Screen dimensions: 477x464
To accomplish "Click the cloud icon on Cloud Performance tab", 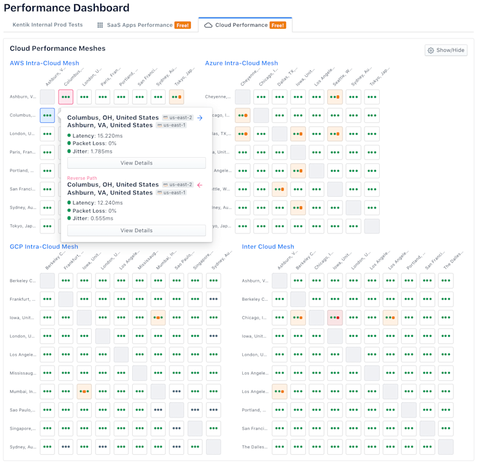I will pyautogui.click(x=208, y=25).
